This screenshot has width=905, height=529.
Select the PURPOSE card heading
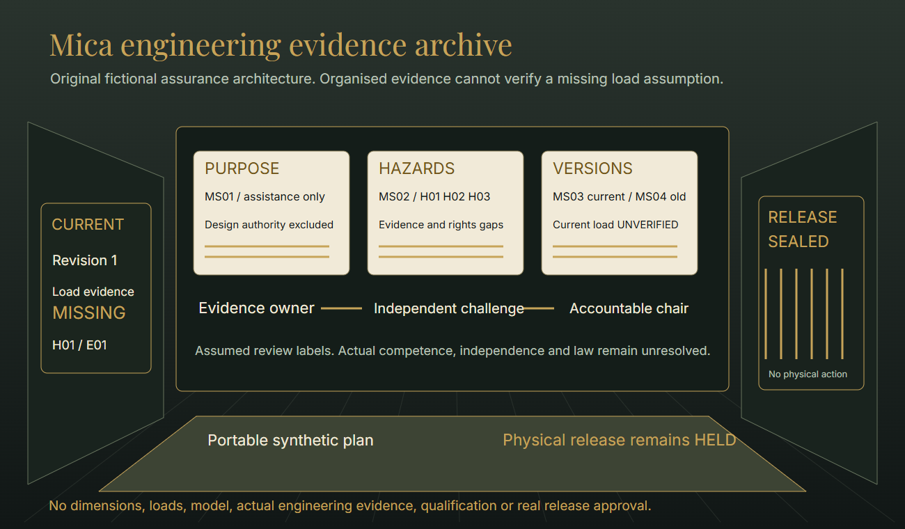(x=242, y=168)
